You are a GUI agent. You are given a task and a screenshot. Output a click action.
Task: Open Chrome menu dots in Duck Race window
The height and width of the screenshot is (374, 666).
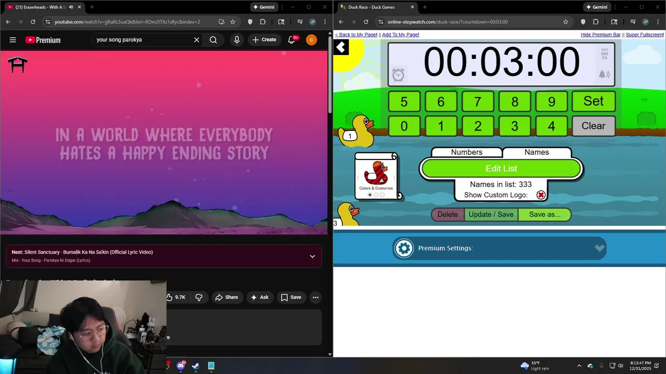click(x=658, y=22)
